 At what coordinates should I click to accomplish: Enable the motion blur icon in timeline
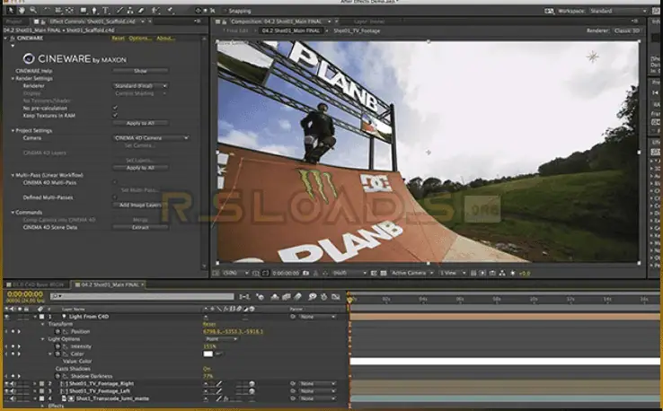[297, 297]
